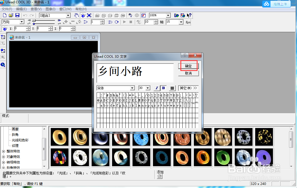Screen dimensions: 297x188
Task: Select the Resize object tool
Action: click(89, 15)
